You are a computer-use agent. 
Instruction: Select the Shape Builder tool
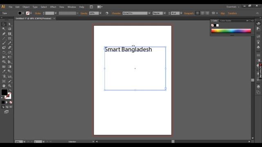click(x=4, y=62)
